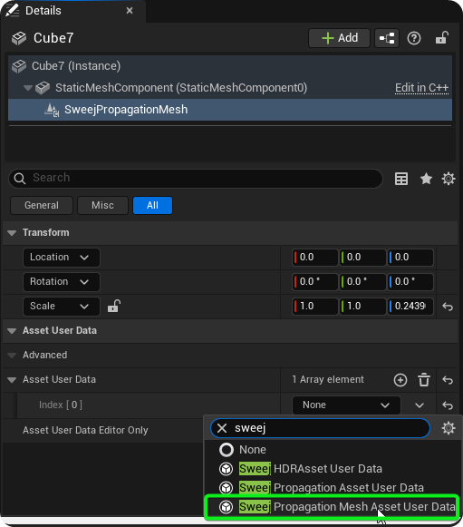Click the sweej class search field
463x527 pixels.
pyautogui.click(x=320, y=428)
